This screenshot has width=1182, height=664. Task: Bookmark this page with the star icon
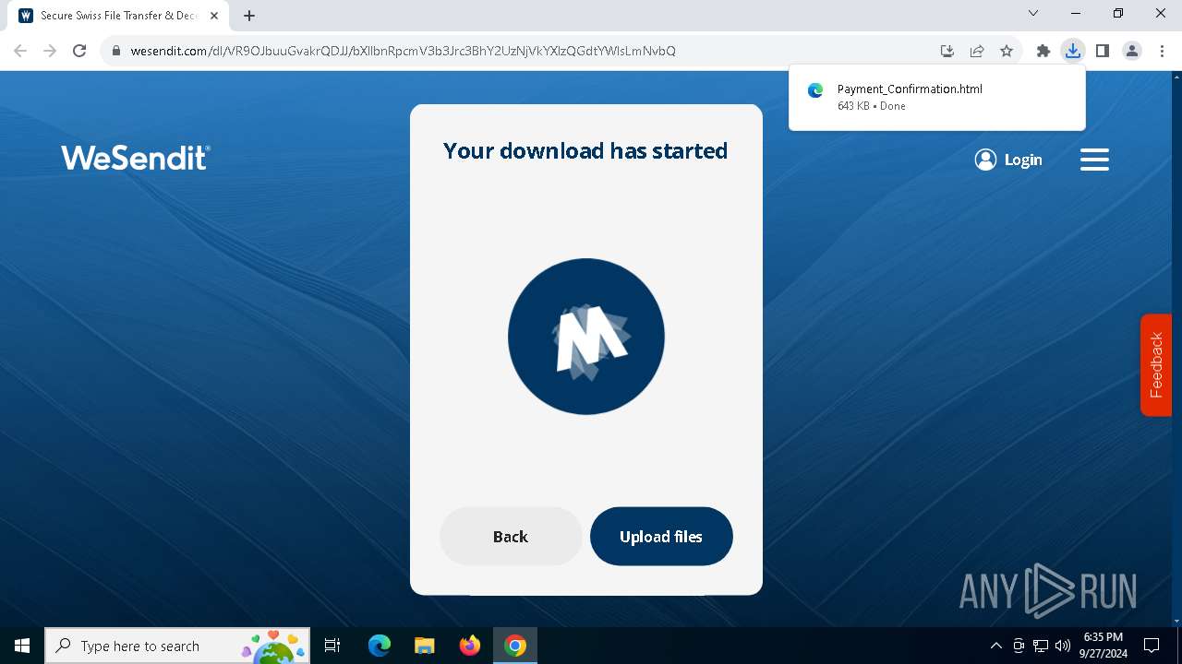(1007, 51)
